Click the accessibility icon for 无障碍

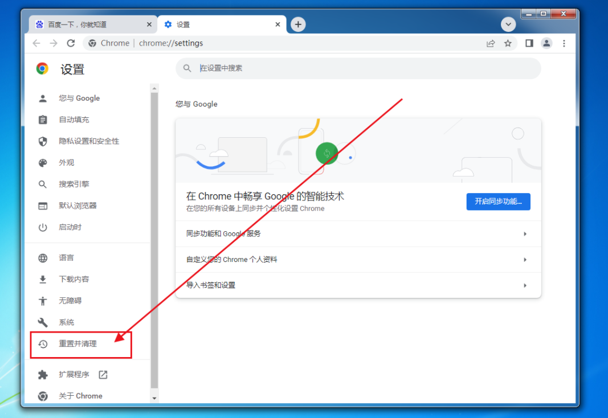coord(43,301)
